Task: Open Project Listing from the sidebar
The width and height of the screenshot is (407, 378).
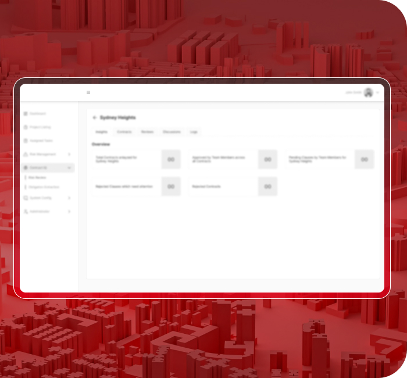Action: coord(40,127)
